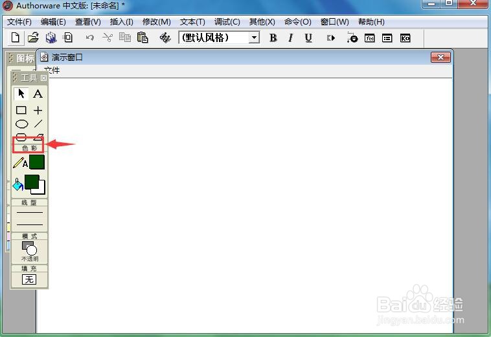Pick the green pen color swatch

pyautogui.click(x=37, y=162)
